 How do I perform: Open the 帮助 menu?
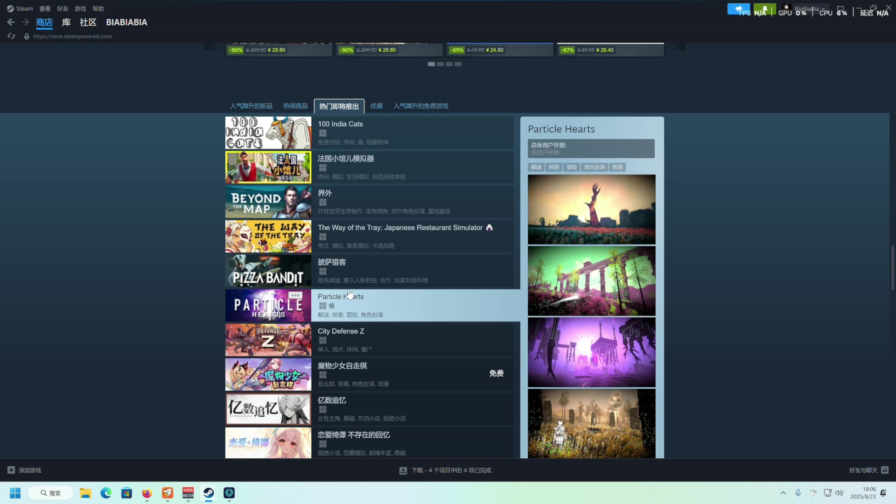pos(98,8)
